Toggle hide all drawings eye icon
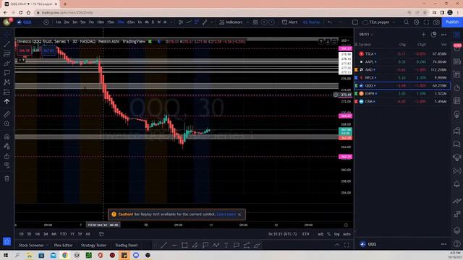This screenshot has height=260, width=463. 7,165
